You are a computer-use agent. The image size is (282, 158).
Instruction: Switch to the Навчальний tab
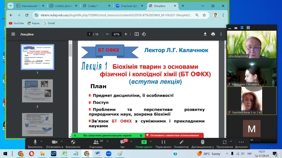30,6
